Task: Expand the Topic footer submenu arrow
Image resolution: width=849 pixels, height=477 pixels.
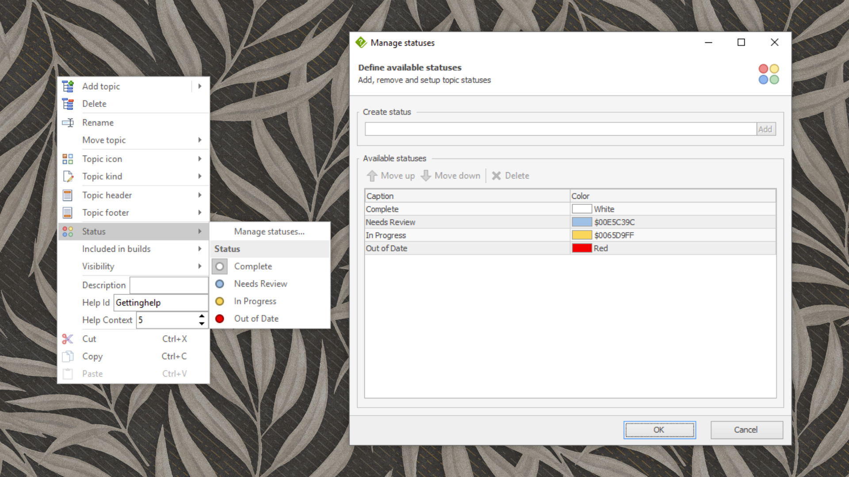Action: 200,212
